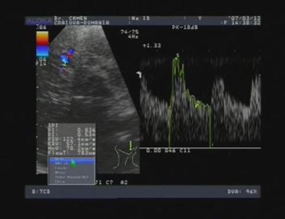The width and height of the screenshot is (285, 219).
Task: Click the spectral Doppler zero baseline
Action: pyautogui.click(x=200, y=148)
